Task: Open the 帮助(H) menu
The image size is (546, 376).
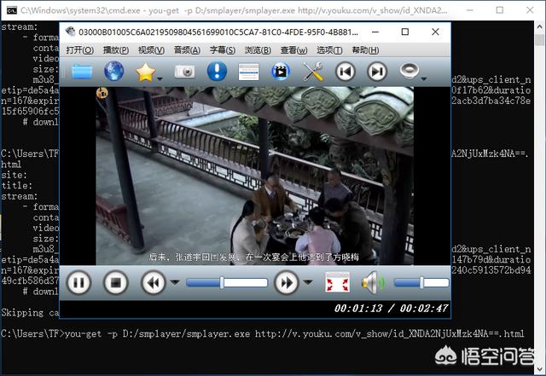Action: click(x=365, y=50)
